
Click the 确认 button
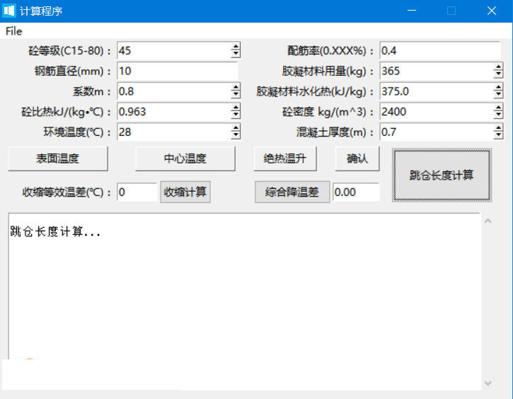pyautogui.click(x=357, y=158)
